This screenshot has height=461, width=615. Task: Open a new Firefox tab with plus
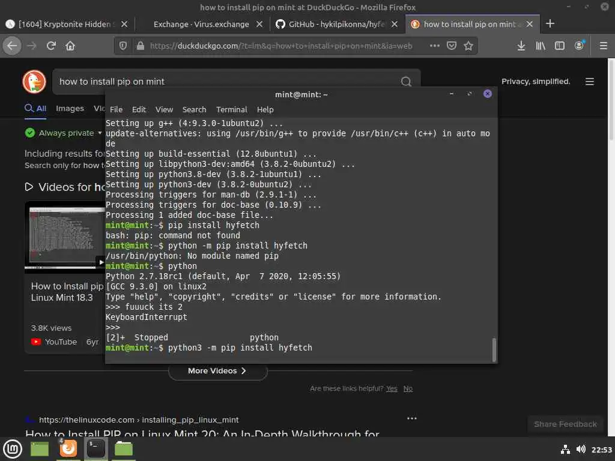pos(550,24)
